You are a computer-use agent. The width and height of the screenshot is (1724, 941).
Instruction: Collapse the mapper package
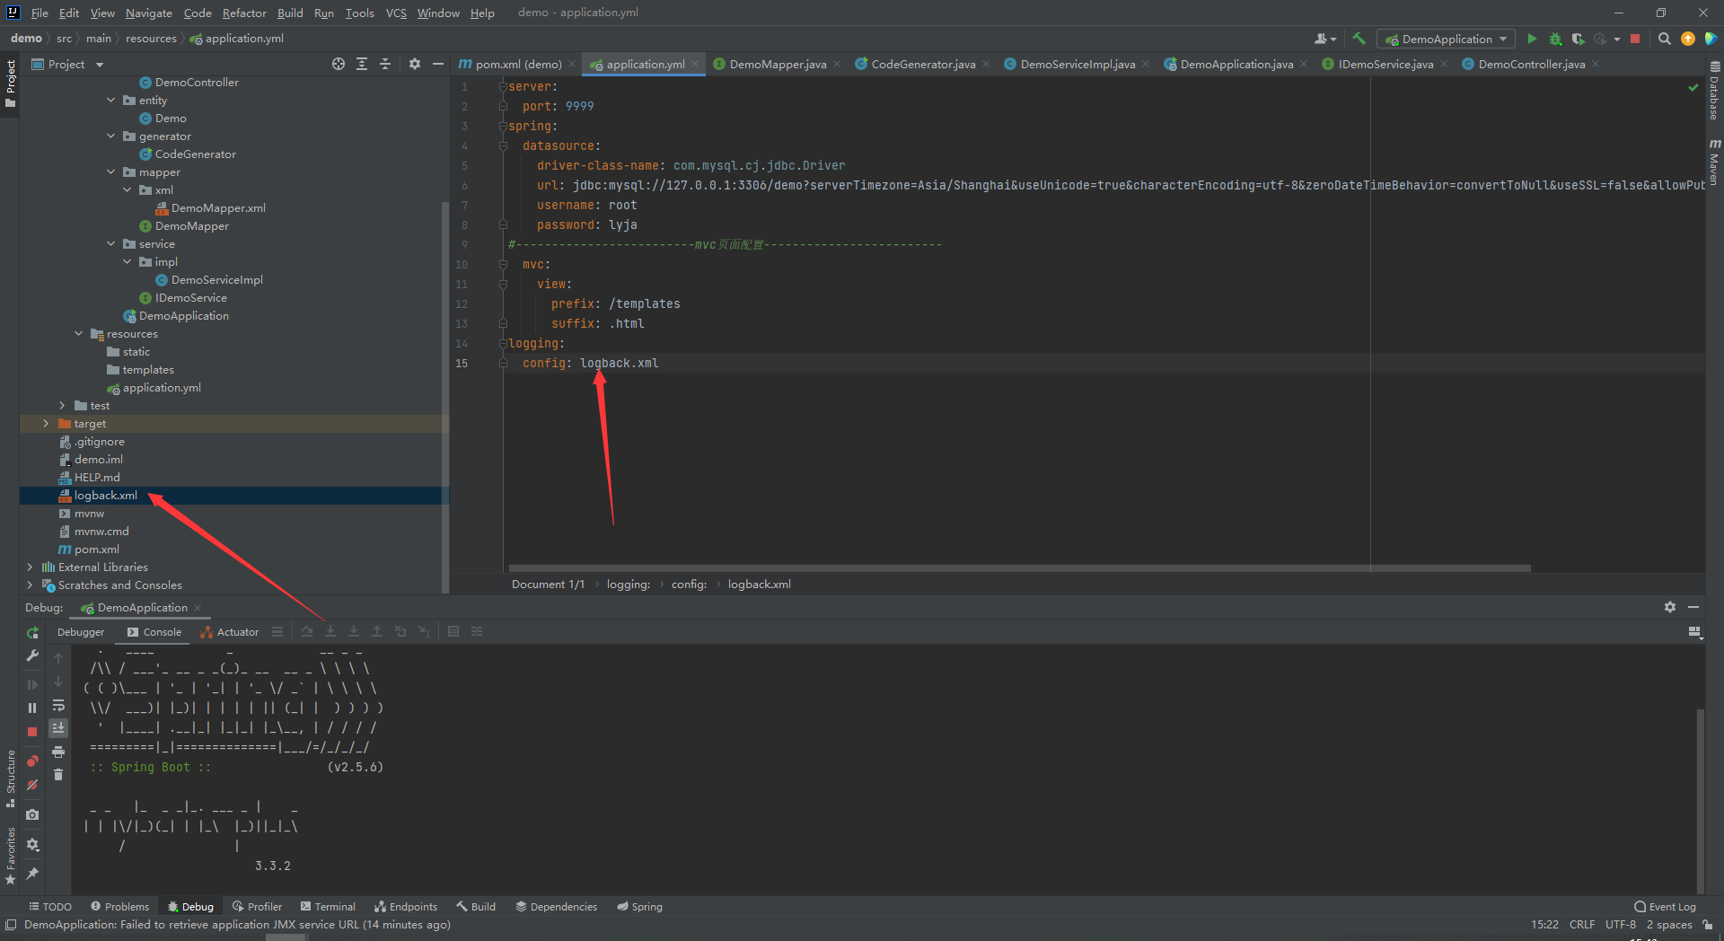[111, 171]
